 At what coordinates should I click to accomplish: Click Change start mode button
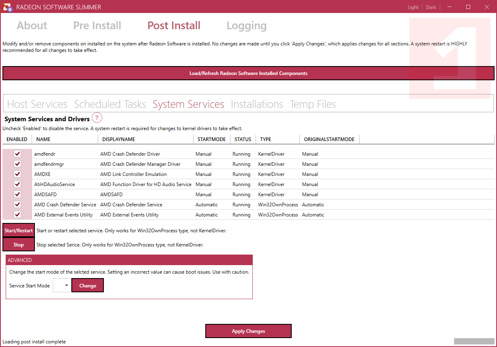(88, 285)
